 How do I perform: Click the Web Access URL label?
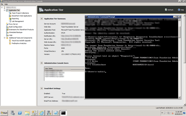pyautogui.click(x=50, y=42)
